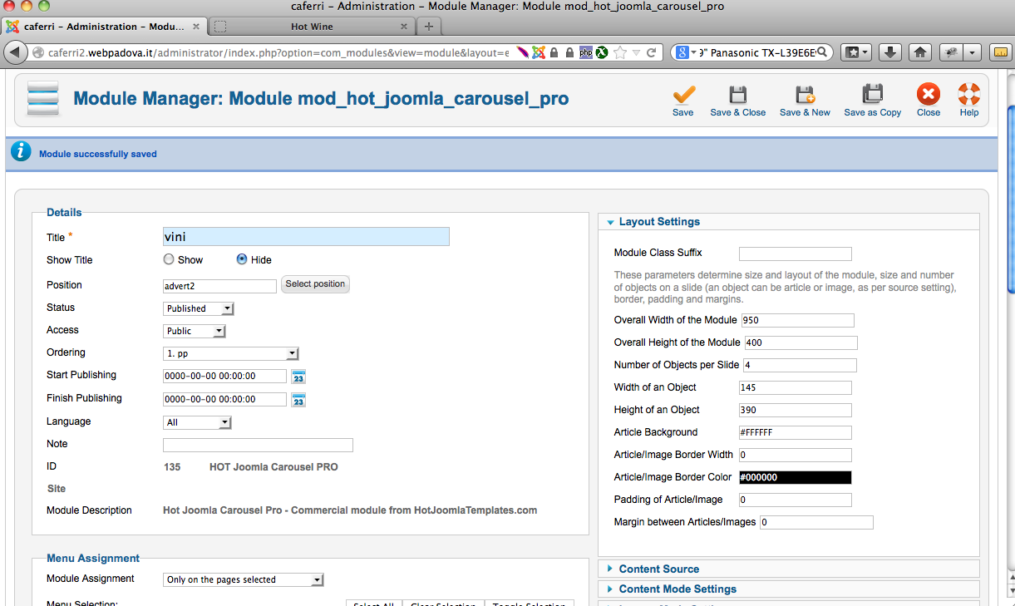The image size is (1015, 606).
Task: Switch to the Hot Wine browser tab
Action: [x=312, y=27]
